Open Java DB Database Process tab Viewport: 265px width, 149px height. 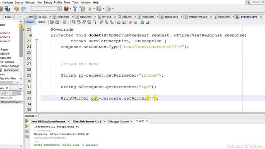[x=48, y=121]
